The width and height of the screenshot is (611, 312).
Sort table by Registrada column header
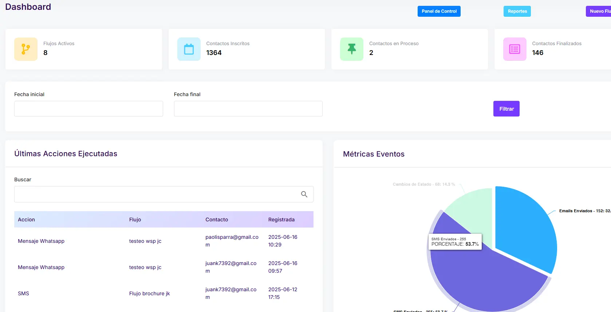281,220
